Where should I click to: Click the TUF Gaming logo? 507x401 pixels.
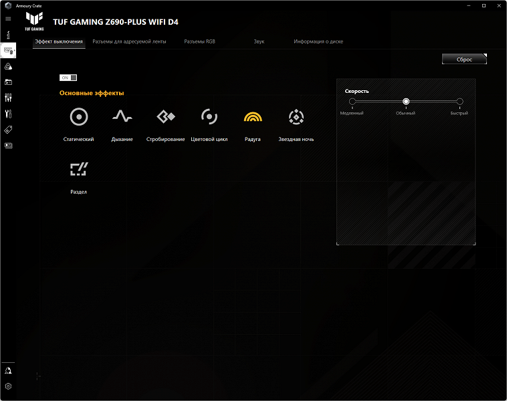click(x=34, y=21)
